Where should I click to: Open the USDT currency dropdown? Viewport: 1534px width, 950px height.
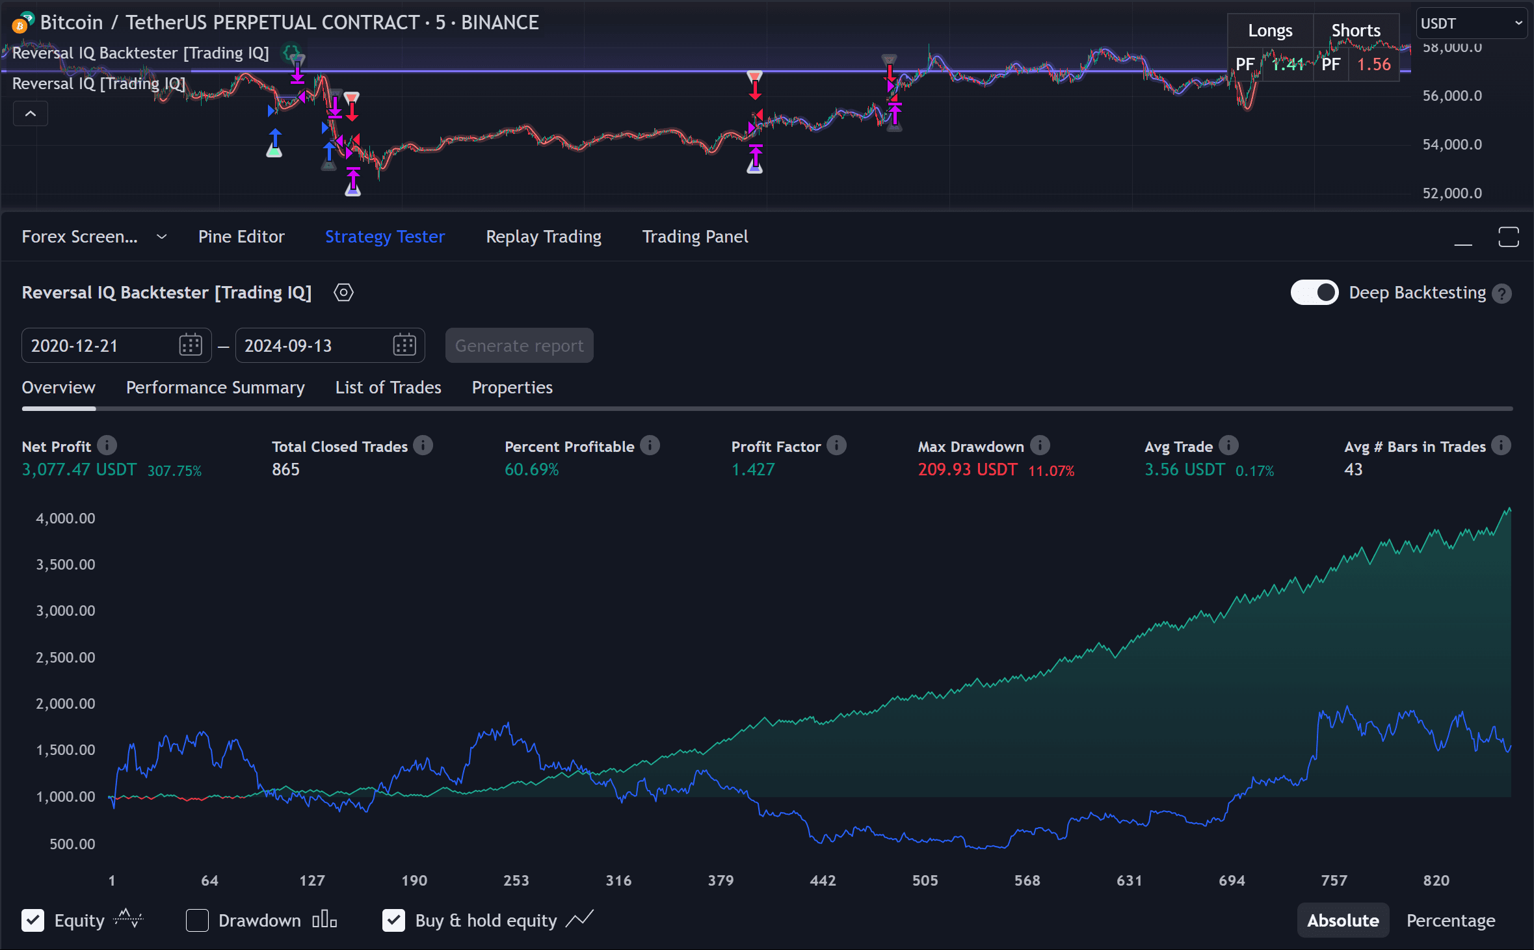click(x=1471, y=23)
